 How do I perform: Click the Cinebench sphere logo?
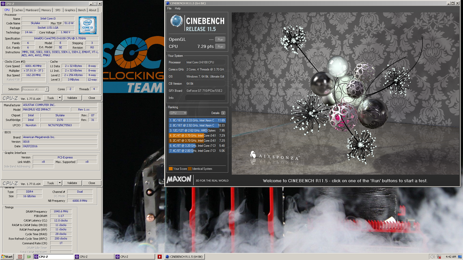[176, 21]
